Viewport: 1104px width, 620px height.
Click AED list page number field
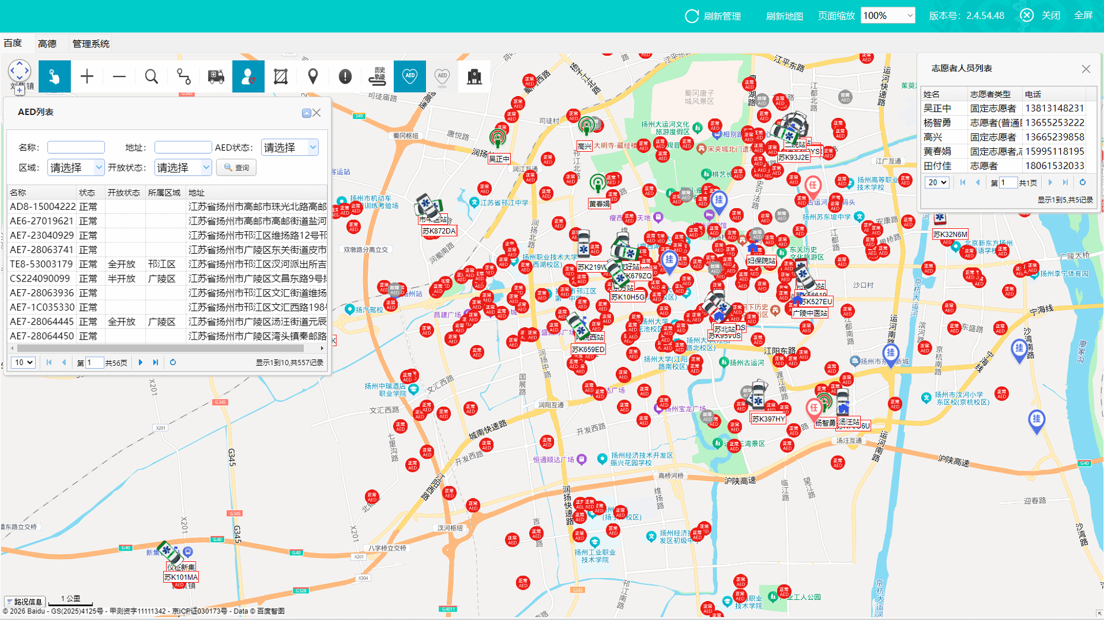point(95,363)
